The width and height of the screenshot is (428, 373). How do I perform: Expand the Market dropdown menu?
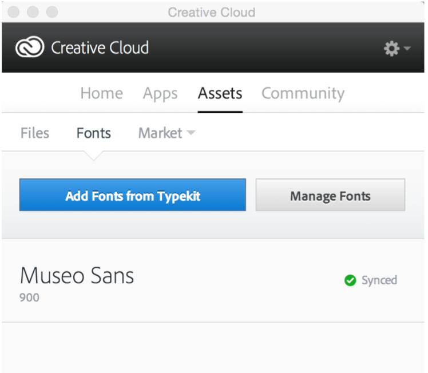point(167,133)
